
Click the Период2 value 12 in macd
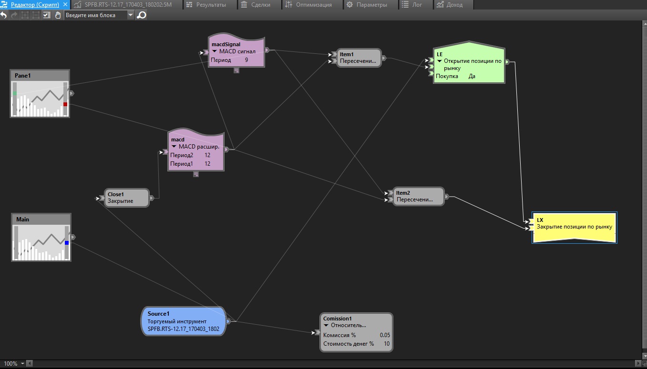click(x=207, y=155)
